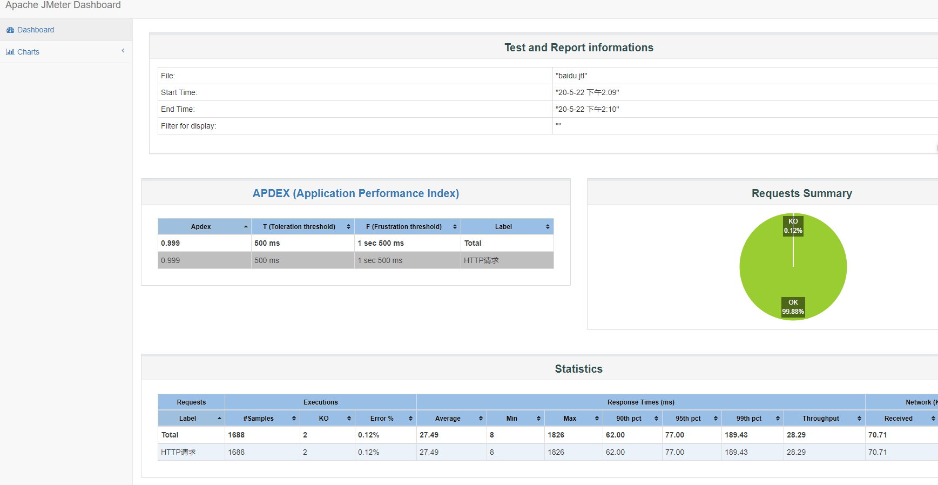The image size is (938, 485).
Task: Select the End Time value "20-5-22 下午2:10"
Action: coord(588,109)
